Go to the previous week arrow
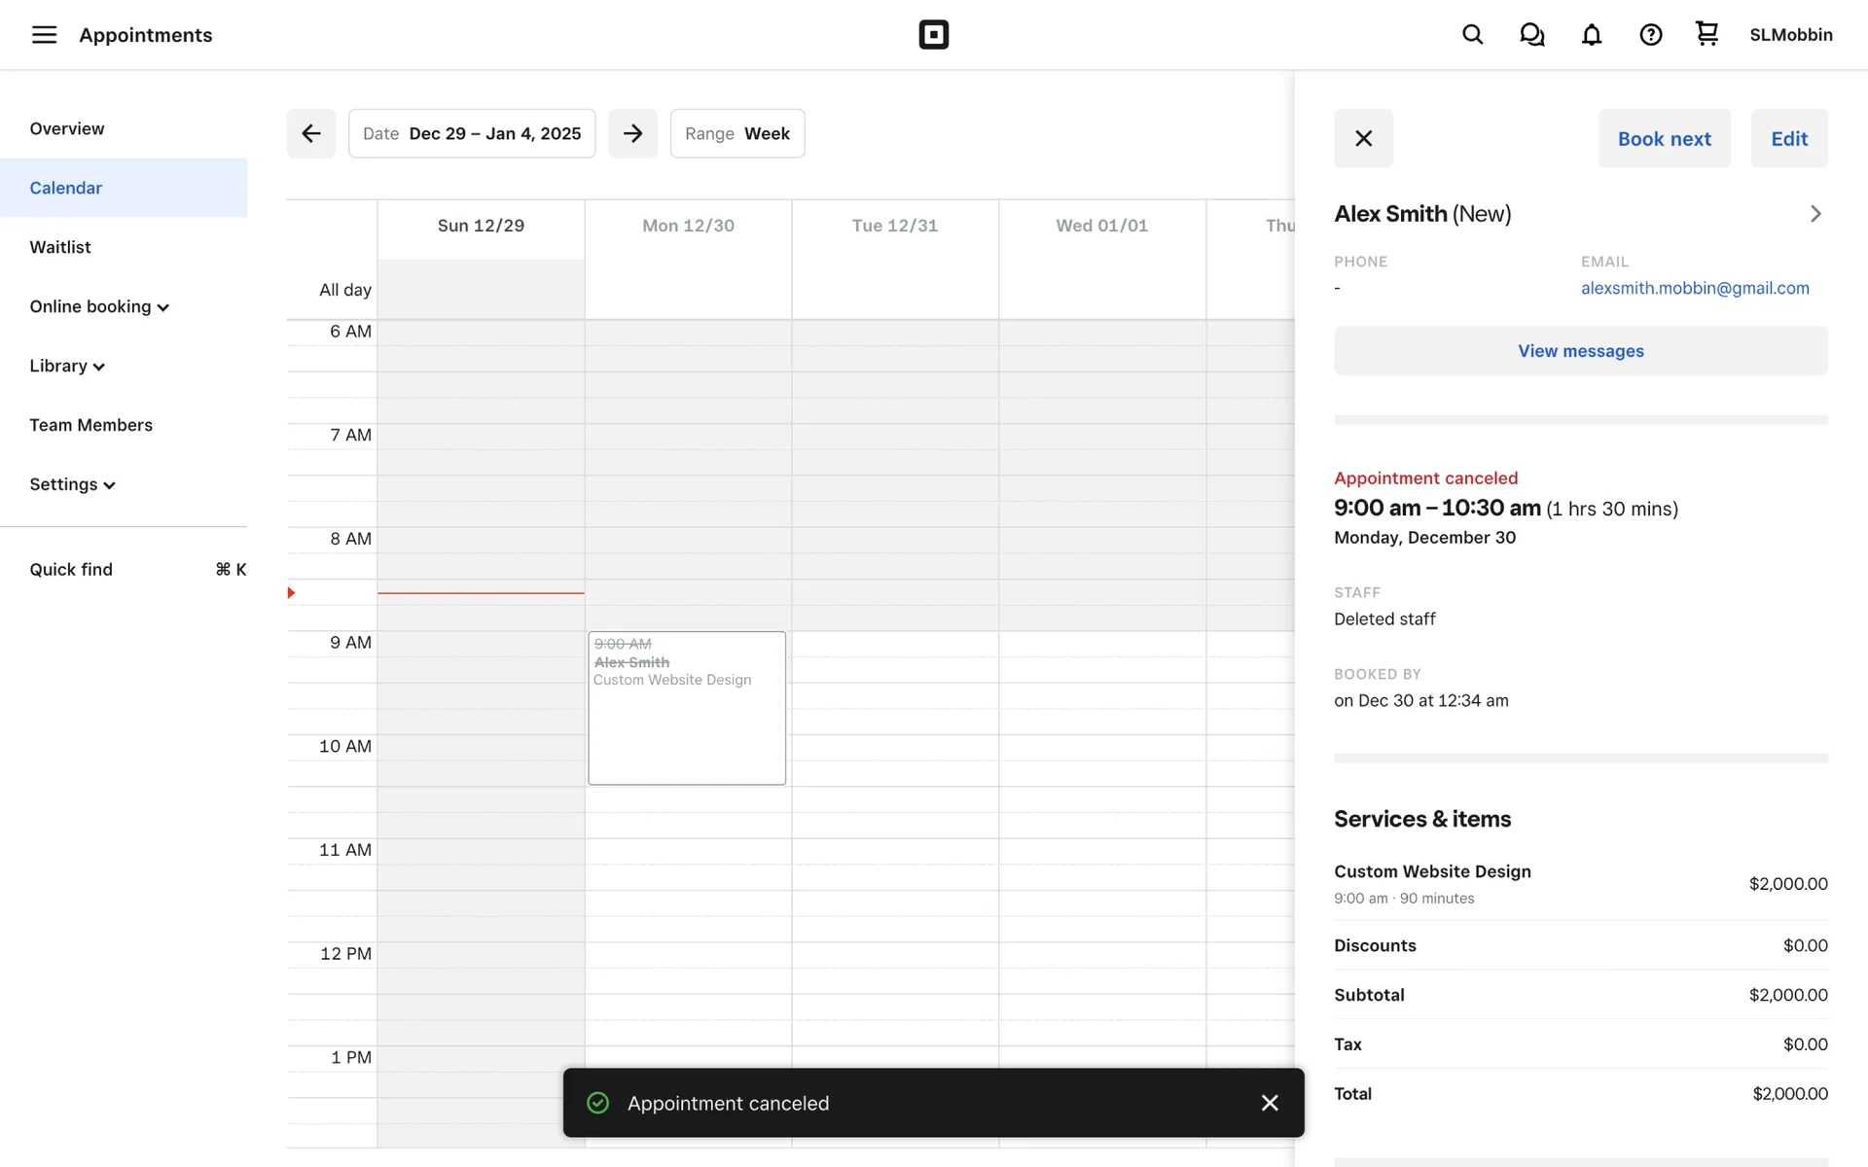Screen dimensions: 1868x1167 [310, 133]
